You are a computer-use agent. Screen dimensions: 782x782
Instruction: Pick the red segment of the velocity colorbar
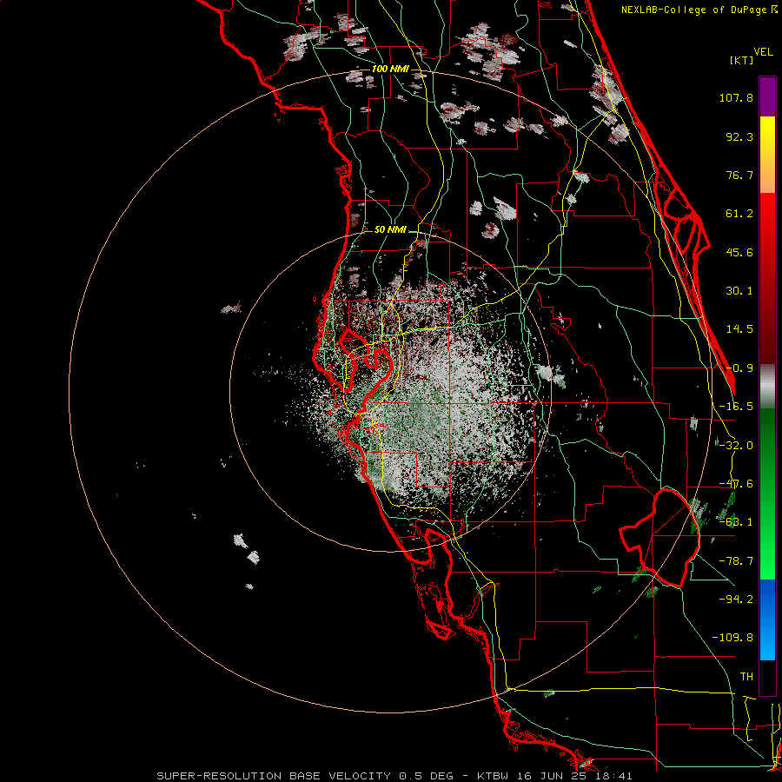click(767, 278)
